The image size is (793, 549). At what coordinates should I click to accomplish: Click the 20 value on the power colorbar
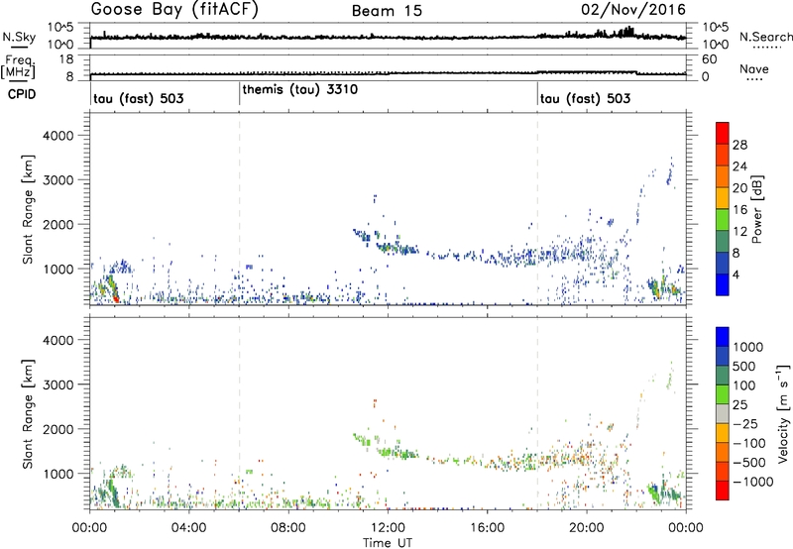pyautogui.click(x=739, y=188)
